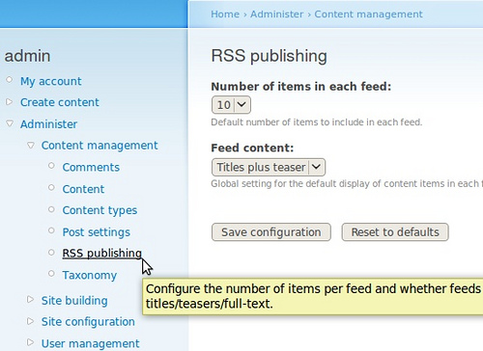The image size is (483, 351).
Task: Go to Home breadcrumb
Action: 225,14
